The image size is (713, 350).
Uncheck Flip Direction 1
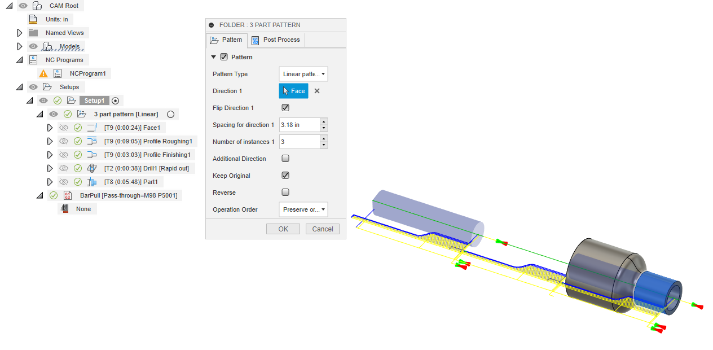285,108
